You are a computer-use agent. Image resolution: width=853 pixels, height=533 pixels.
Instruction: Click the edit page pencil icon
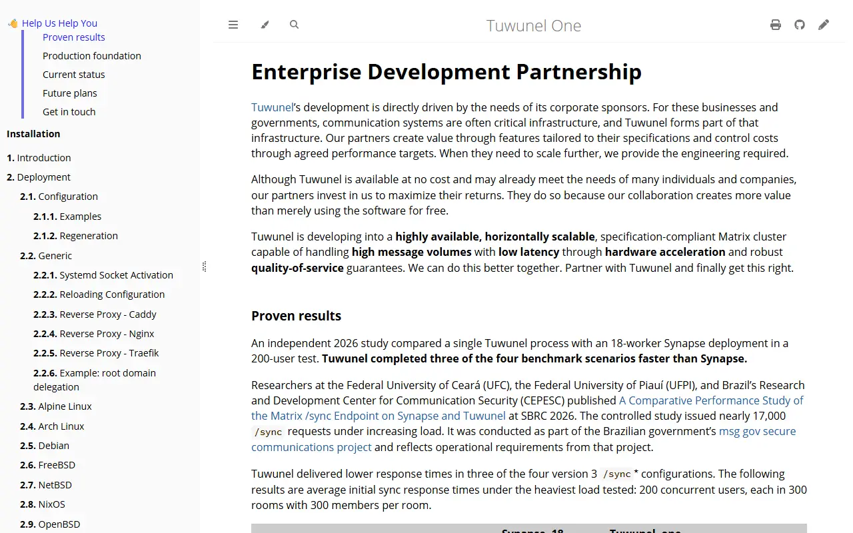[824, 25]
